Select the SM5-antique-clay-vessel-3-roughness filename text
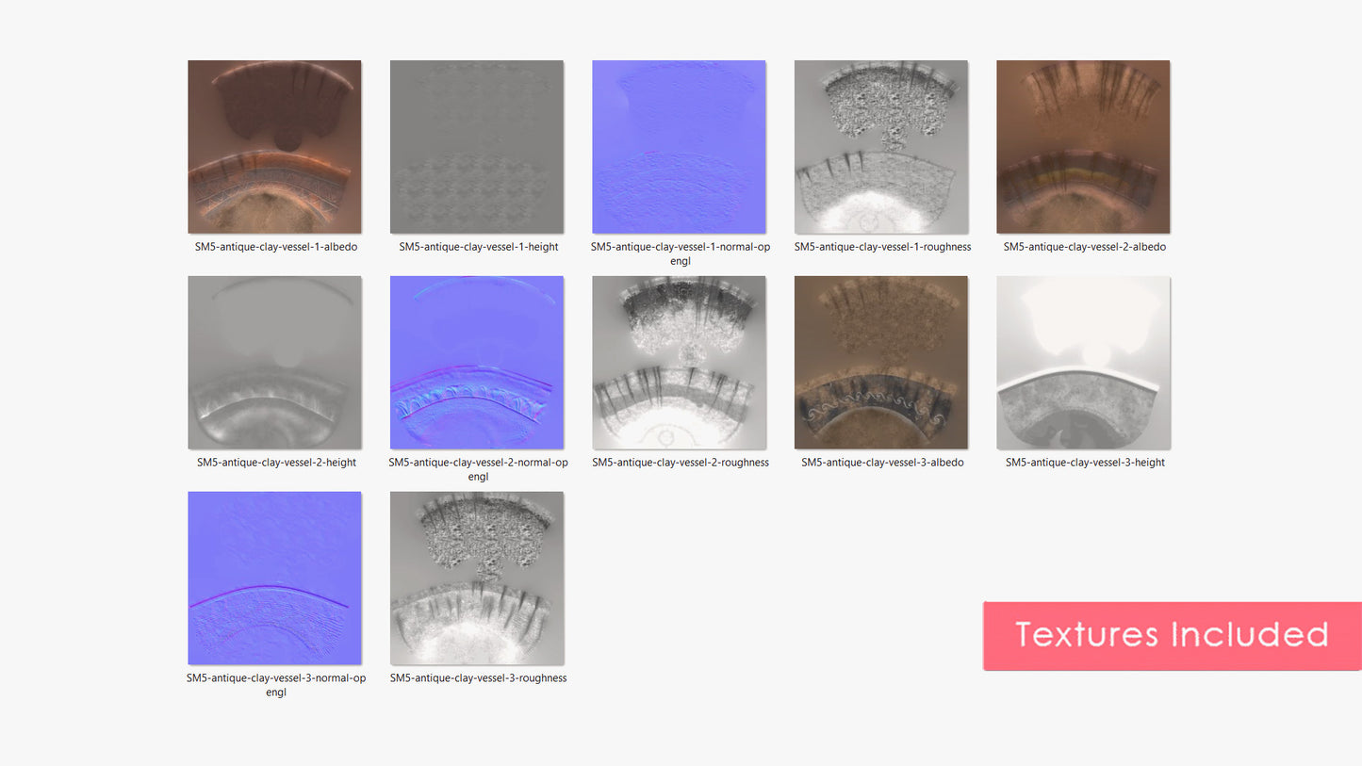The height and width of the screenshot is (766, 1362). tap(478, 678)
